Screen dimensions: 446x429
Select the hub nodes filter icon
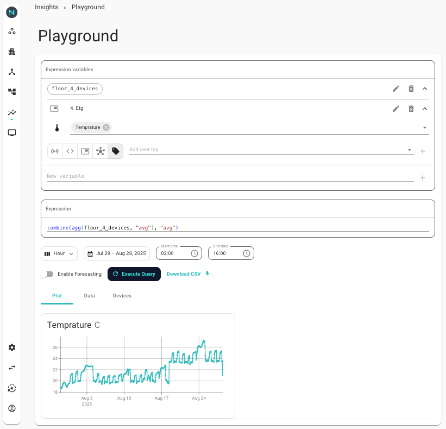pos(100,151)
